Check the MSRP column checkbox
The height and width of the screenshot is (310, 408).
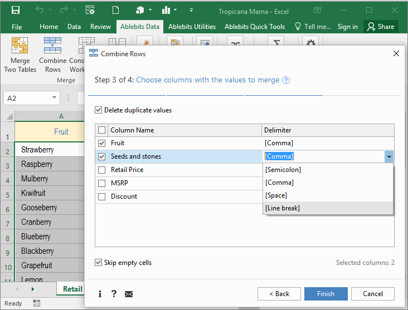point(102,183)
